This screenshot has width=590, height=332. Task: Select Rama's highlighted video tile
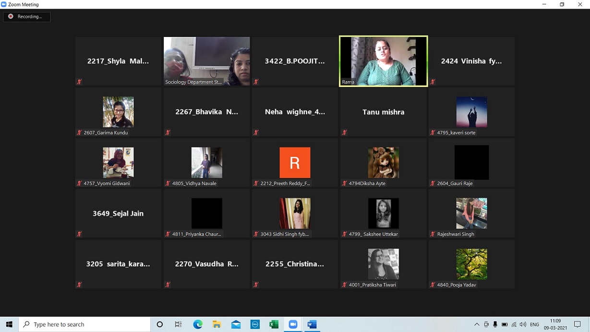[x=383, y=61]
